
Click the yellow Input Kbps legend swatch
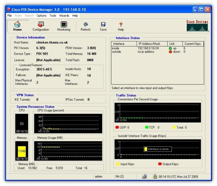click(x=118, y=164)
